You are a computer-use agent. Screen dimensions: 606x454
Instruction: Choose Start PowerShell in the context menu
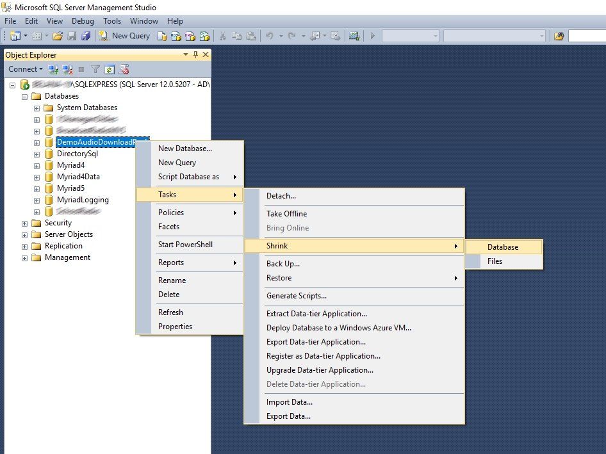pos(190,245)
